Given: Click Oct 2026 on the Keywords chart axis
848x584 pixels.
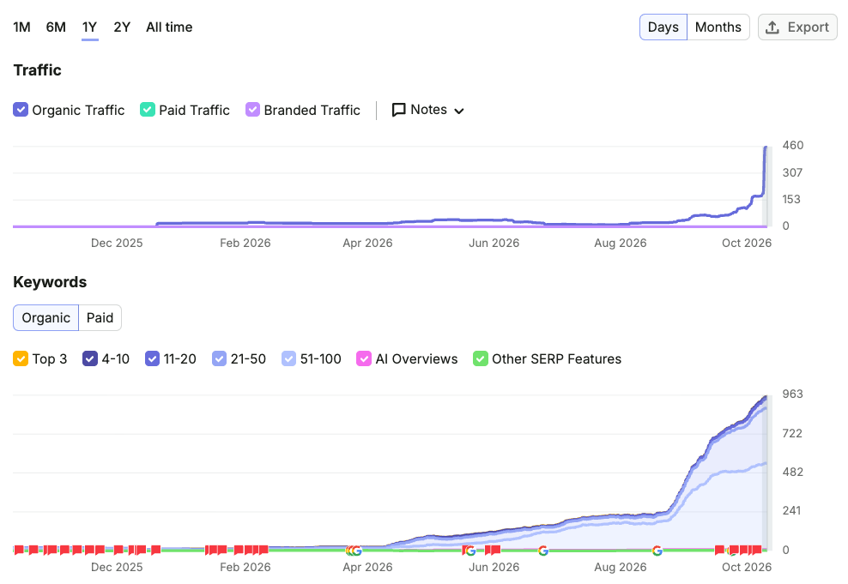Looking at the screenshot, I should pos(747,567).
